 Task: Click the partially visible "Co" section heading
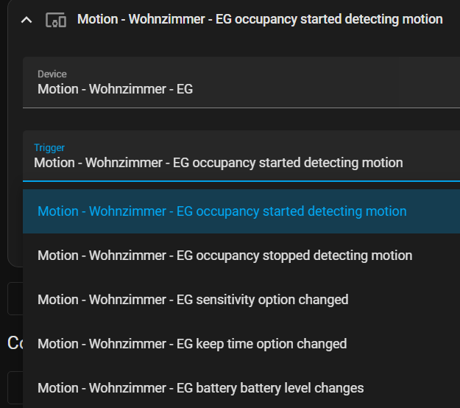[14, 342]
